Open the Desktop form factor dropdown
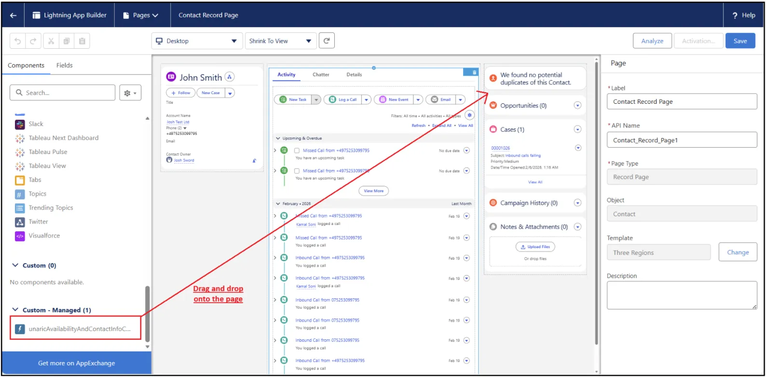 tap(197, 41)
